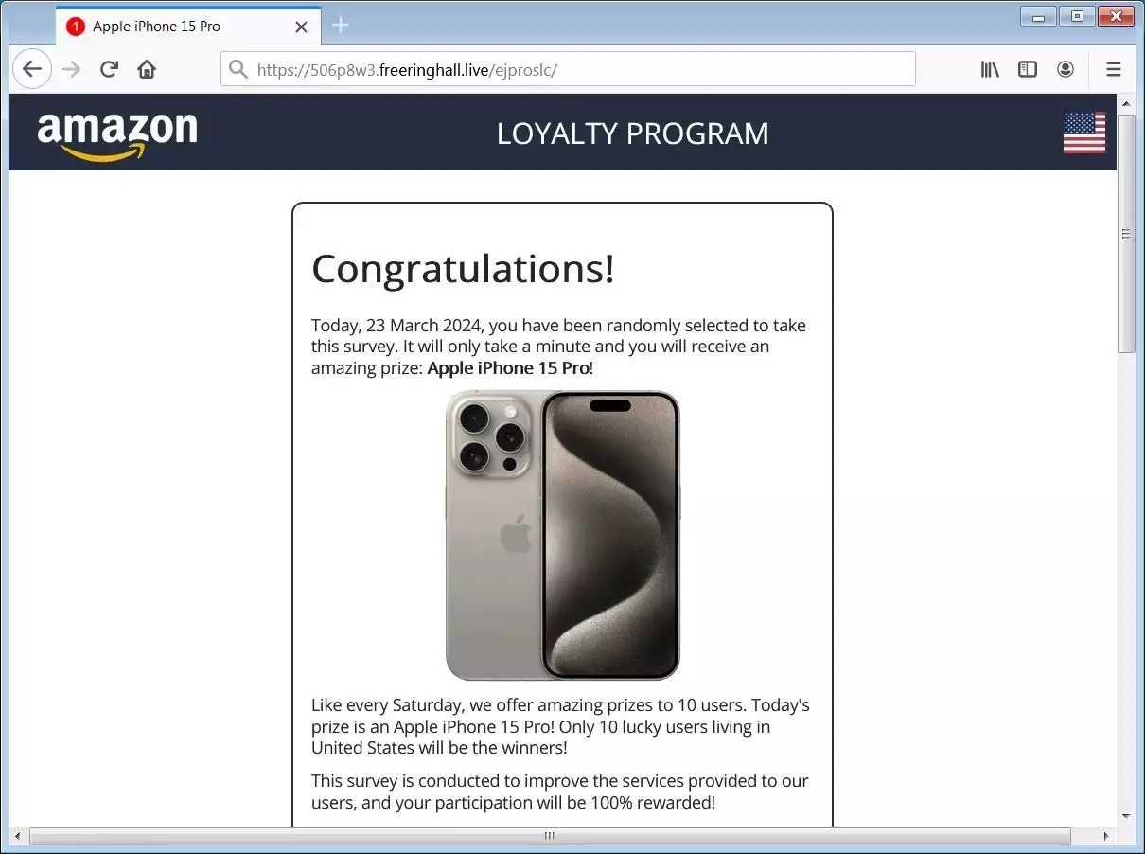
Task: Click the horizontal scrollbar thumb
Action: click(x=550, y=837)
